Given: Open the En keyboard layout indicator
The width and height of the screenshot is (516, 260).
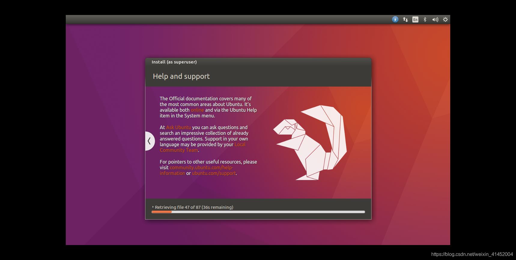Looking at the screenshot, I should coord(415,19).
